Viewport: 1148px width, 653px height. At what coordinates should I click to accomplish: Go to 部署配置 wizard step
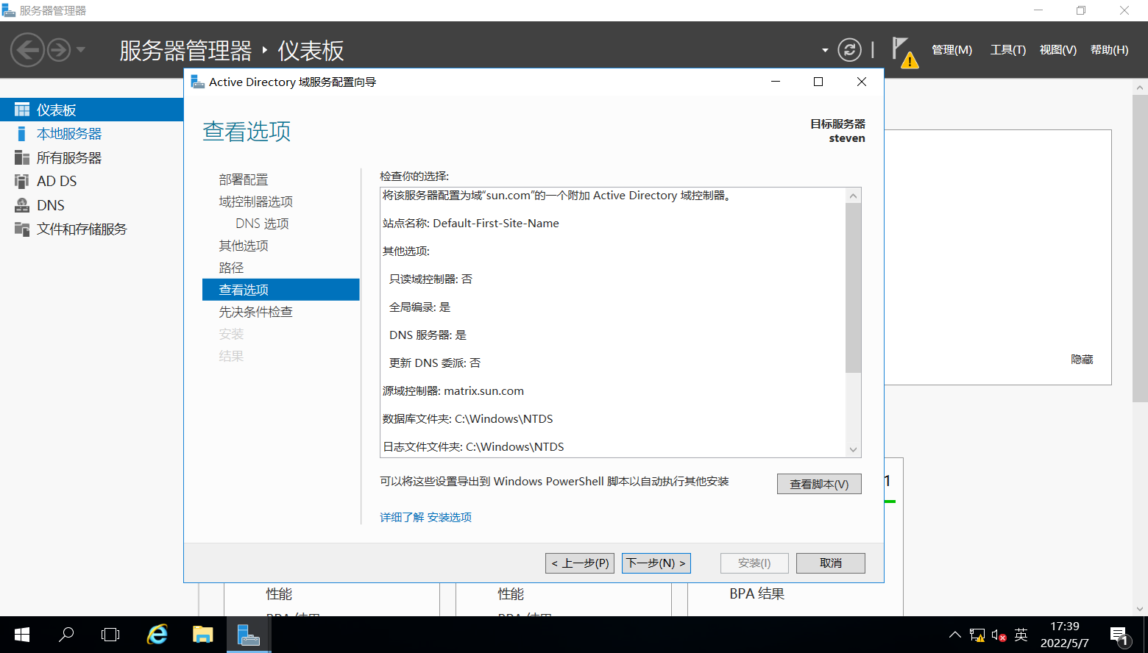pos(244,179)
